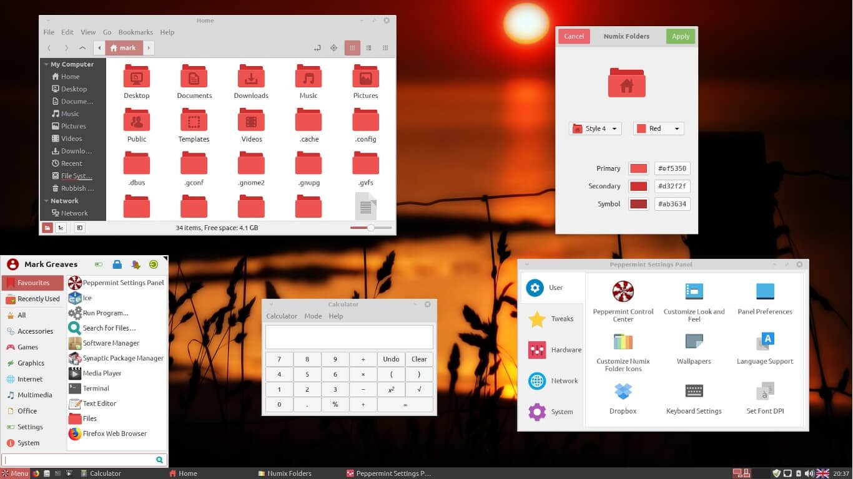Image resolution: width=853 pixels, height=479 pixels.
Task: Apply the Numix Folders changes
Action: pyautogui.click(x=680, y=36)
